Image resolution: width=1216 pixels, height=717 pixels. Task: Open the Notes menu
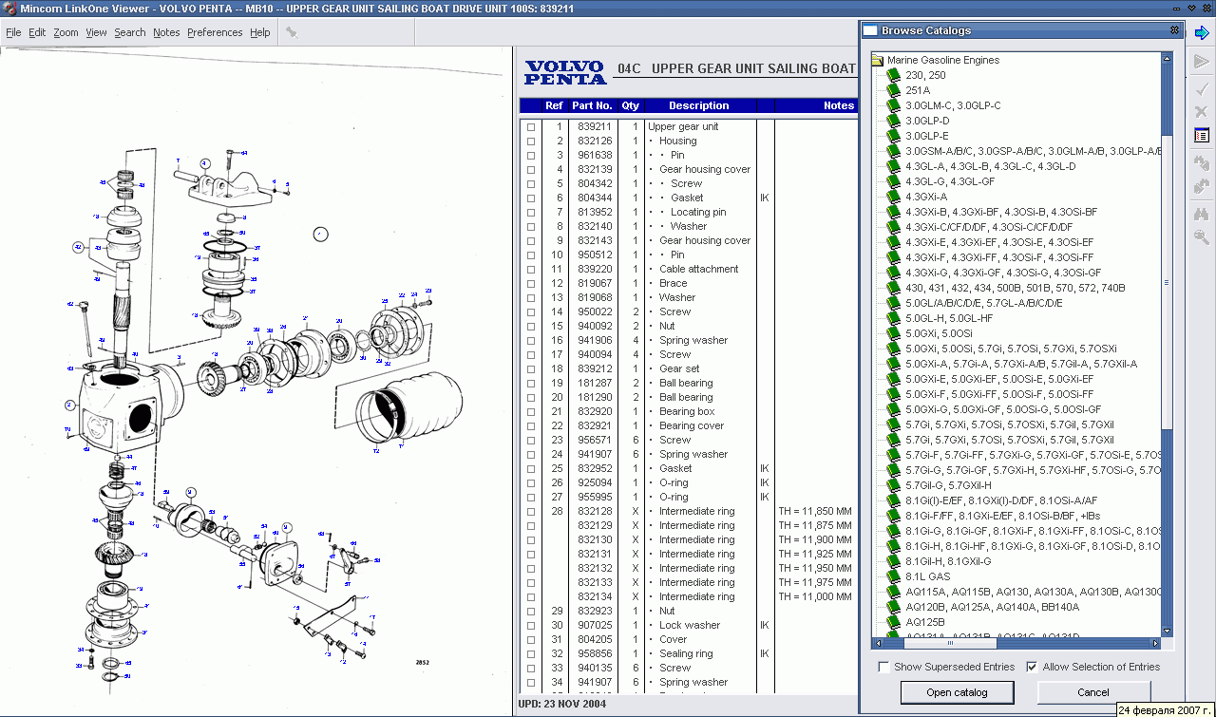(x=166, y=32)
